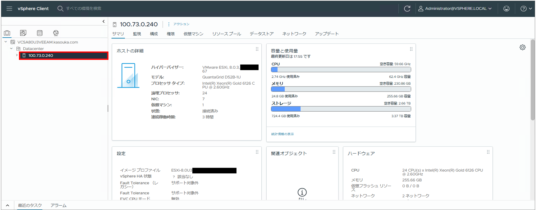Switch to Networking inventory view
Image resolution: width=537 pixels, height=210 pixels.
[x=56, y=33]
